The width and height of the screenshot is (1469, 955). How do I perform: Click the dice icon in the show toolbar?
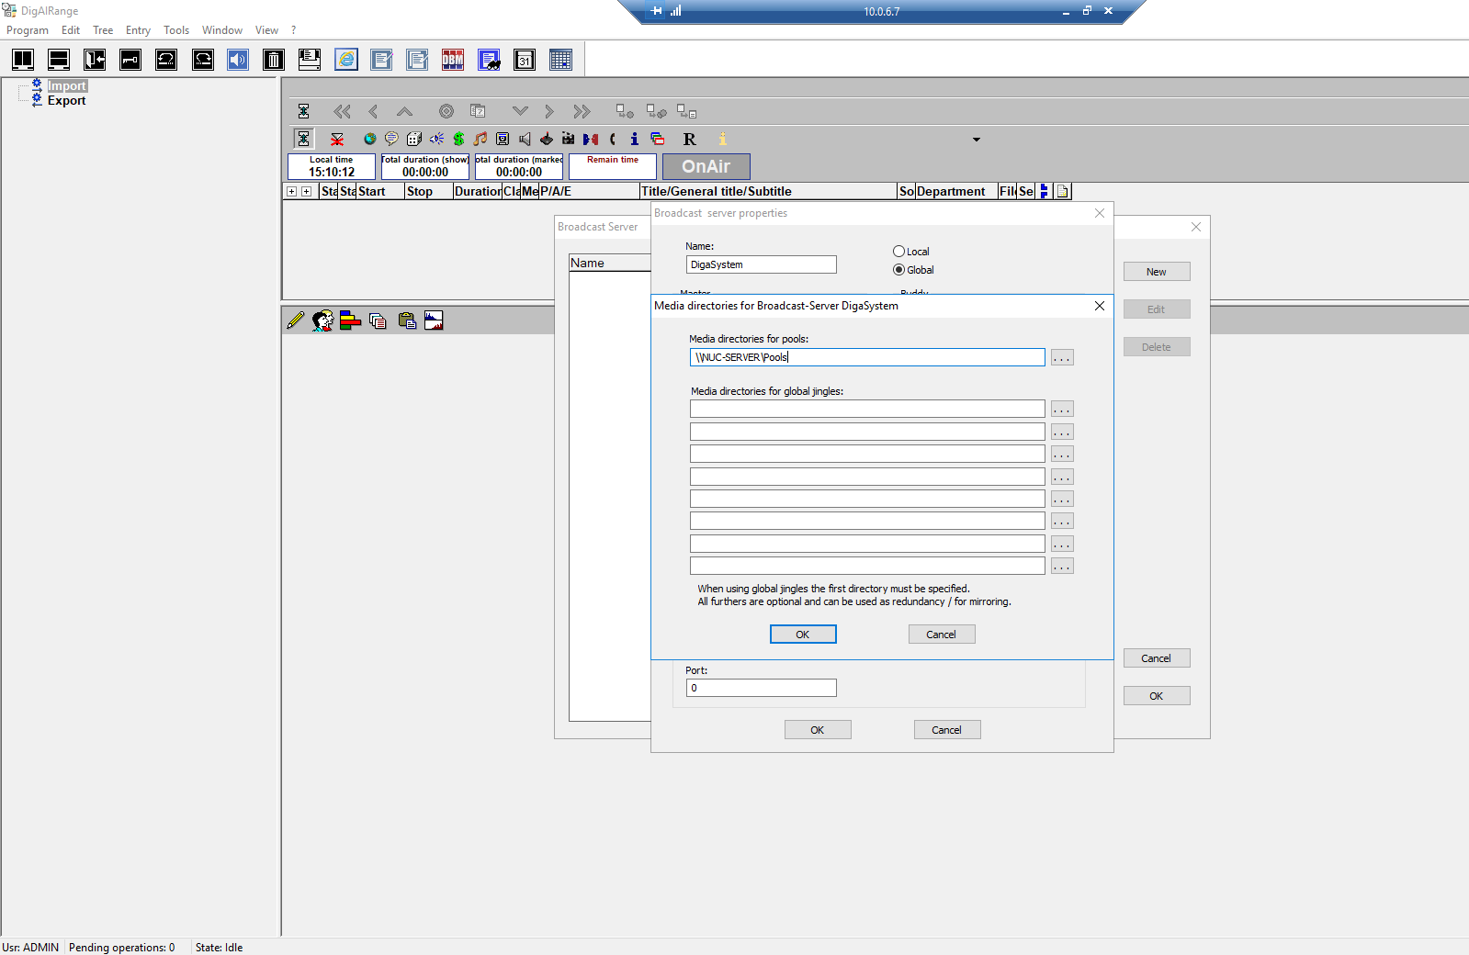pos(414,140)
